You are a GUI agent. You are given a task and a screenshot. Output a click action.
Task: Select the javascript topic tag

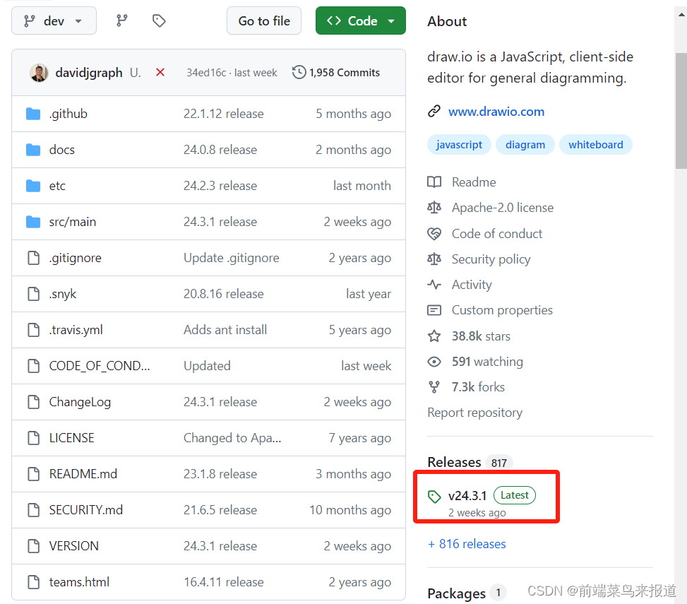click(x=459, y=145)
